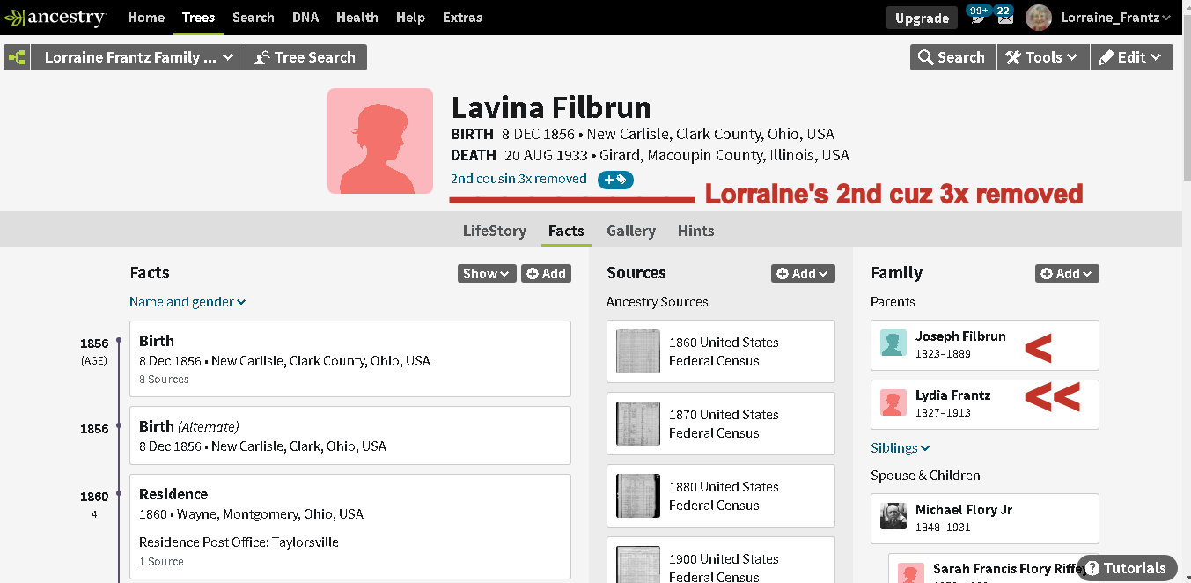Click the 2nd cousin 3x removed link

click(518, 179)
